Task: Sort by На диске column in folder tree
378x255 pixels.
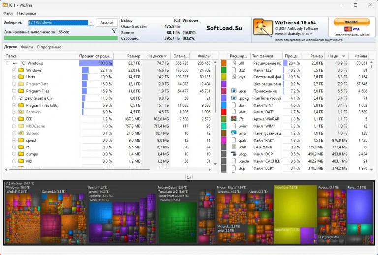Action: point(157,56)
